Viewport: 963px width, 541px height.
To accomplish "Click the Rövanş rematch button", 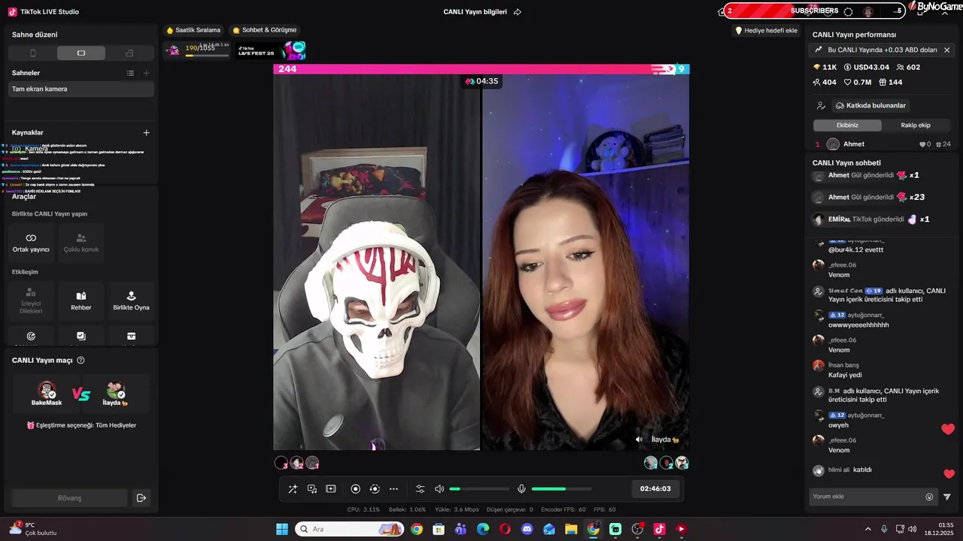I will click(69, 498).
